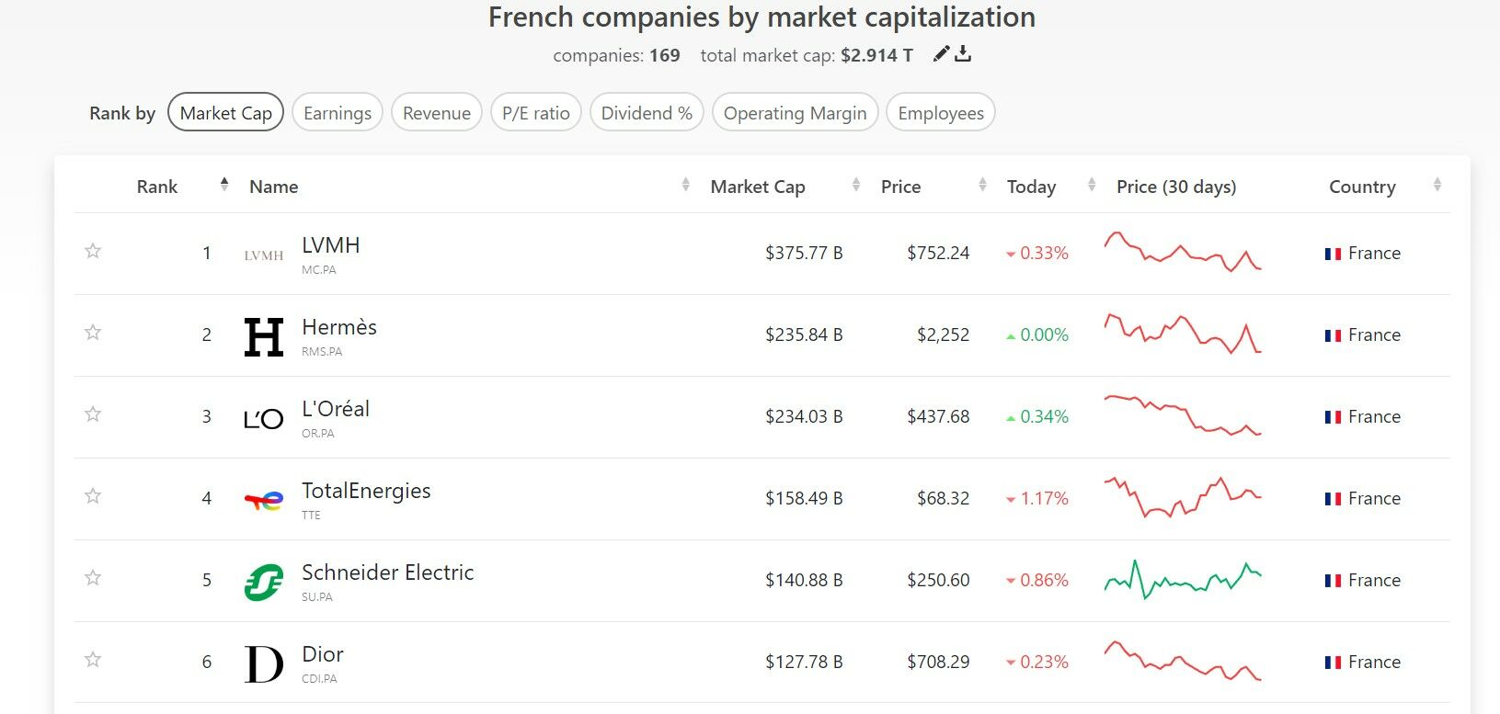Click the LVMH logo icon
Image resolution: width=1500 pixels, height=714 pixels.
(263, 255)
